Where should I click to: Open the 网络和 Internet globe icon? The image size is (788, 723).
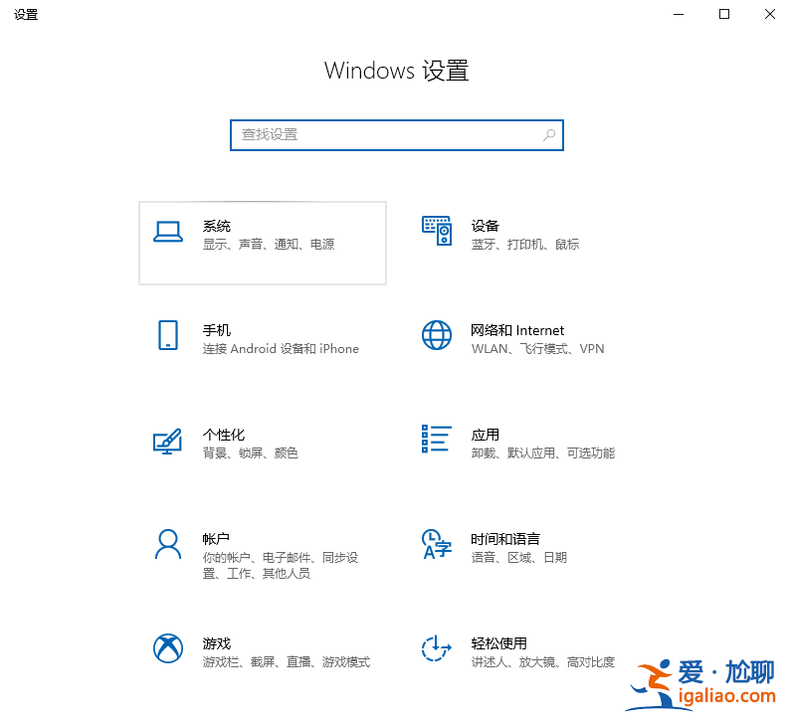tap(437, 335)
